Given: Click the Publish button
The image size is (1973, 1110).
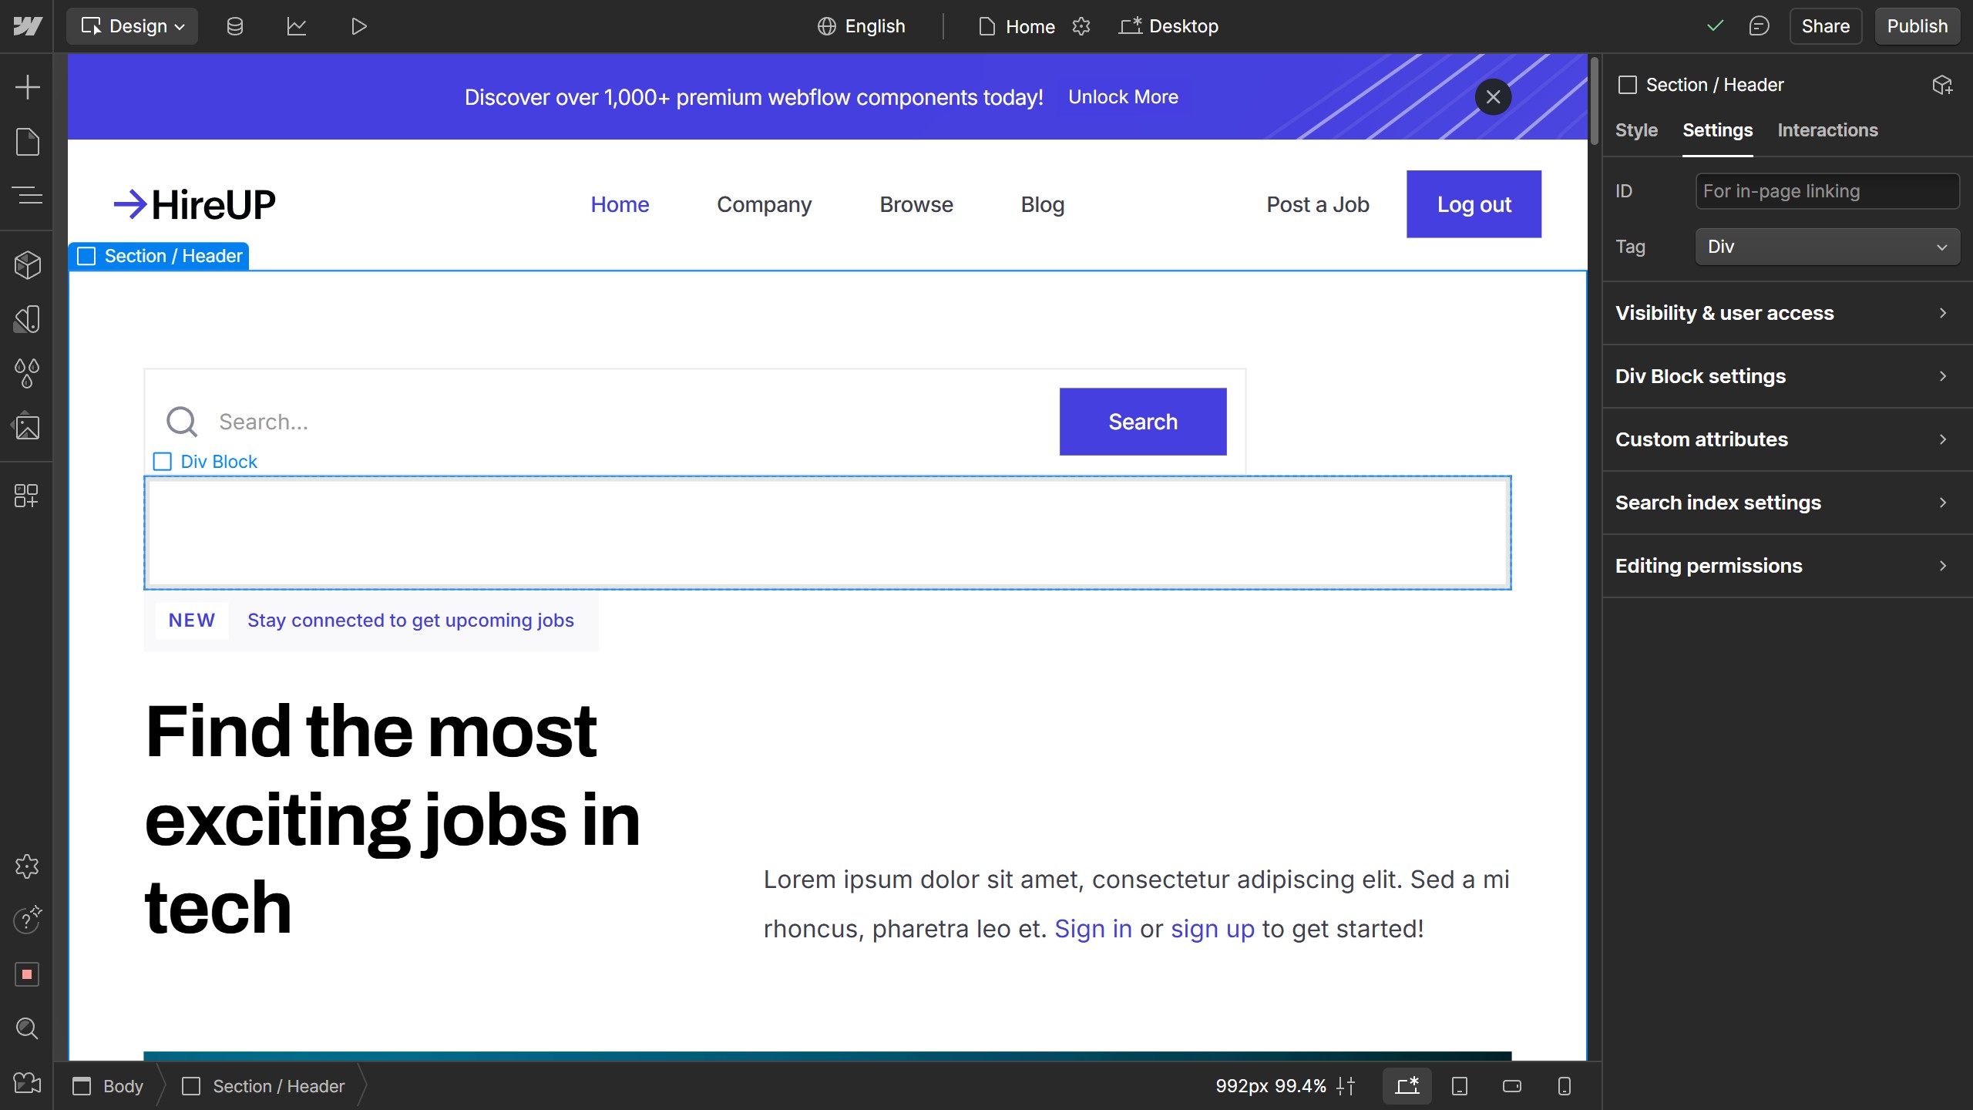Looking at the screenshot, I should tap(1917, 25).
